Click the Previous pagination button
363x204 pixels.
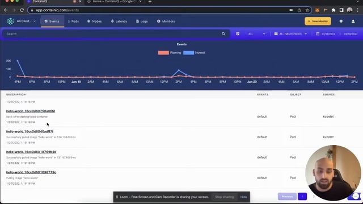[287, 197]
